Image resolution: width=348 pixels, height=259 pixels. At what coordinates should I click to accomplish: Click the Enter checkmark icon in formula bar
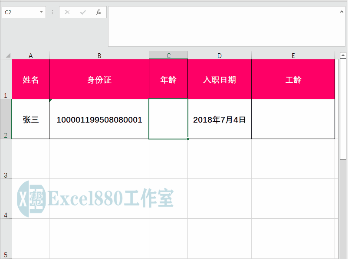coord(83,12)
